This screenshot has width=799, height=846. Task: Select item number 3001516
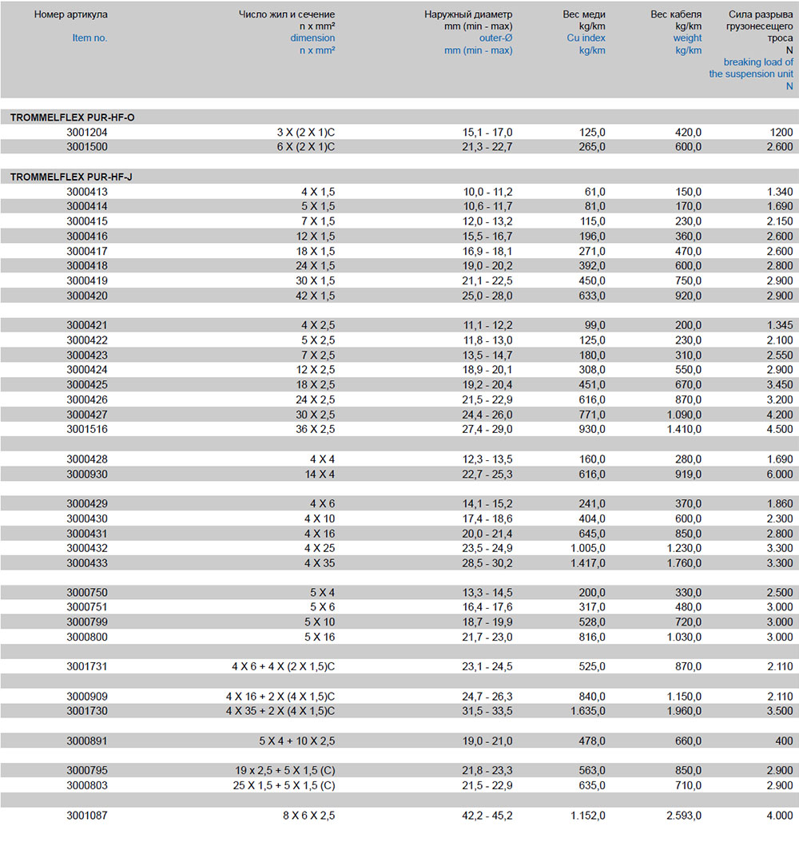87,429
